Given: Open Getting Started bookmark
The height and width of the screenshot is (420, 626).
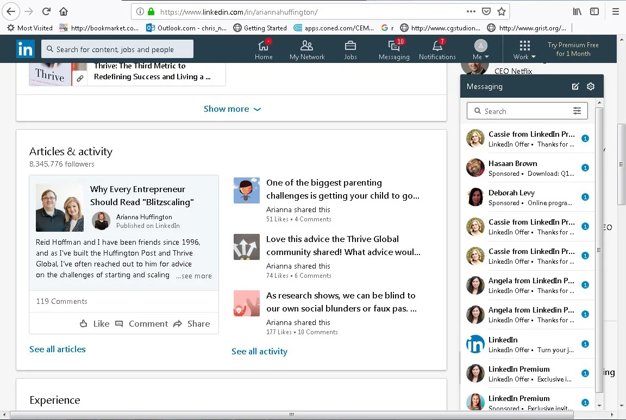Looking at the screenshot, I should click(260, 28).
